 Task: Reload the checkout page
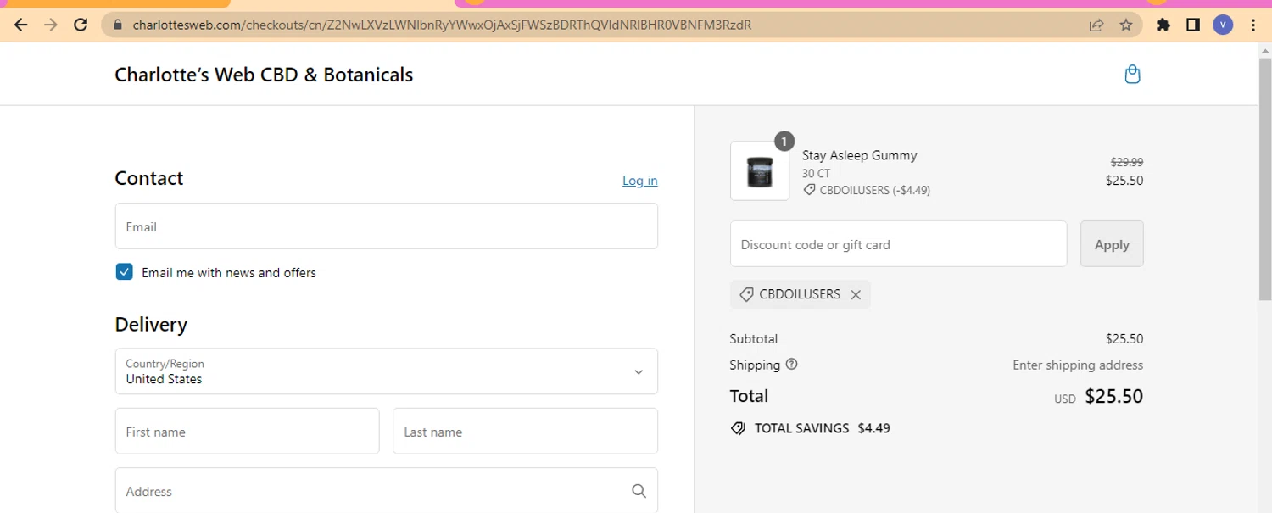tap(81, 25)
